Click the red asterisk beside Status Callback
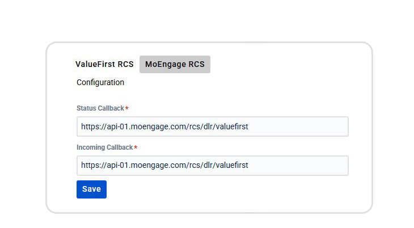Viewport: 414px width, 228px height. (x=127, y=108)
